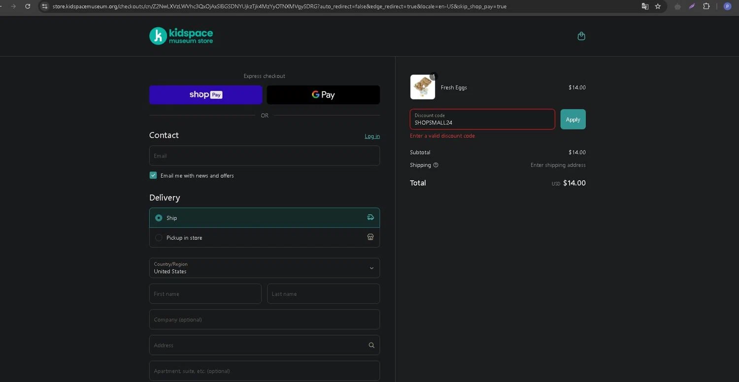Focus the Last name field

[323, 294]
